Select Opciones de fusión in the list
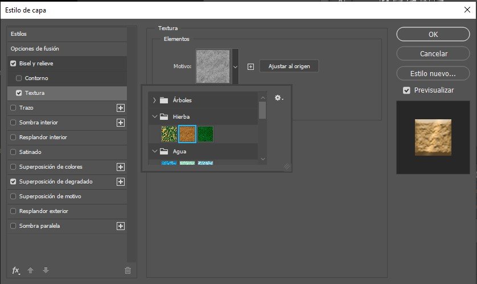 pos(35,49)
